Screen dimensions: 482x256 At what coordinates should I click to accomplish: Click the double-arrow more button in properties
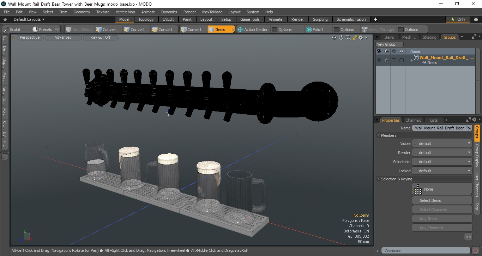pyautogui.click(x=468, y=237)
